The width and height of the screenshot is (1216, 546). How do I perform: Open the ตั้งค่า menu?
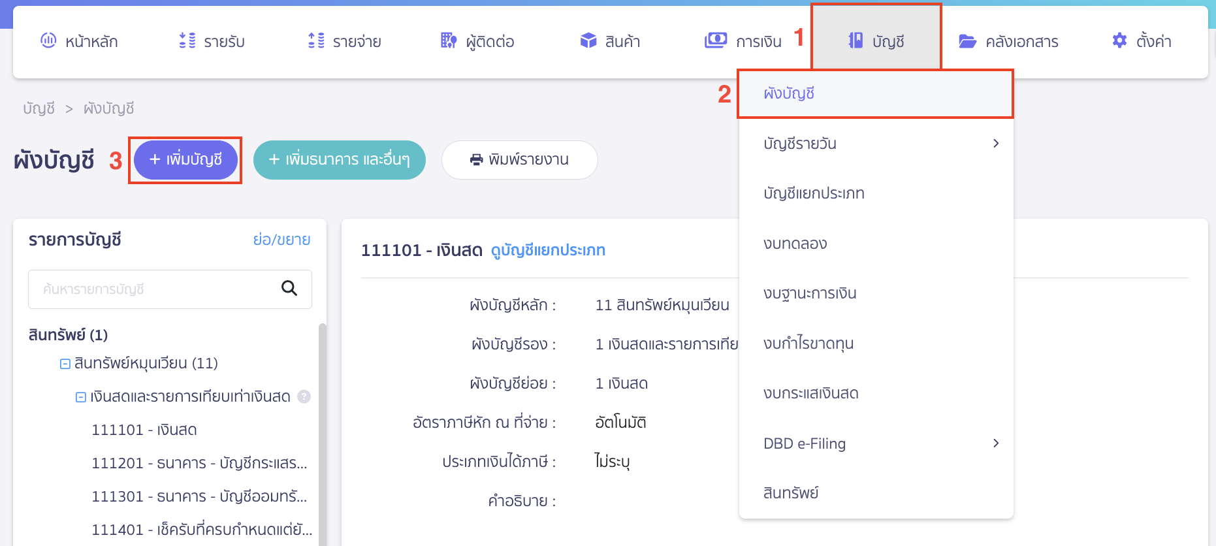pyautogui.click(x=1142, y=41)
